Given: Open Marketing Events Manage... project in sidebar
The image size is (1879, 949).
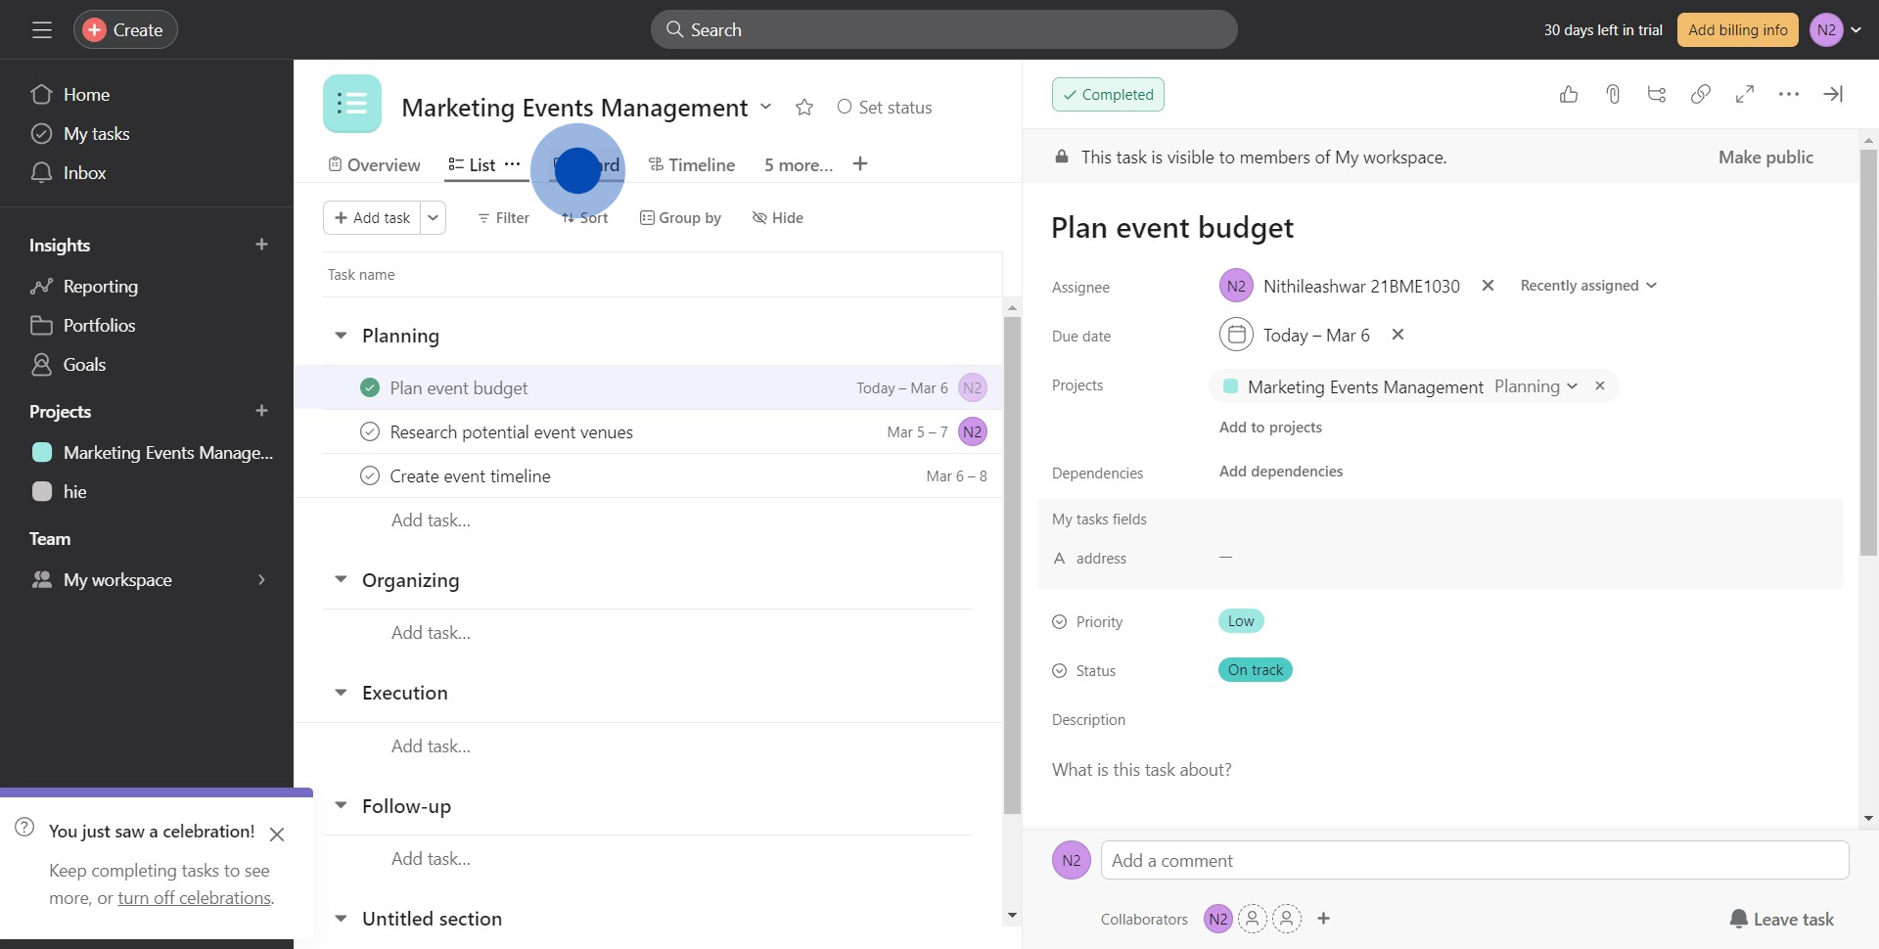Looking at the screenshot, I should point(153,453).
